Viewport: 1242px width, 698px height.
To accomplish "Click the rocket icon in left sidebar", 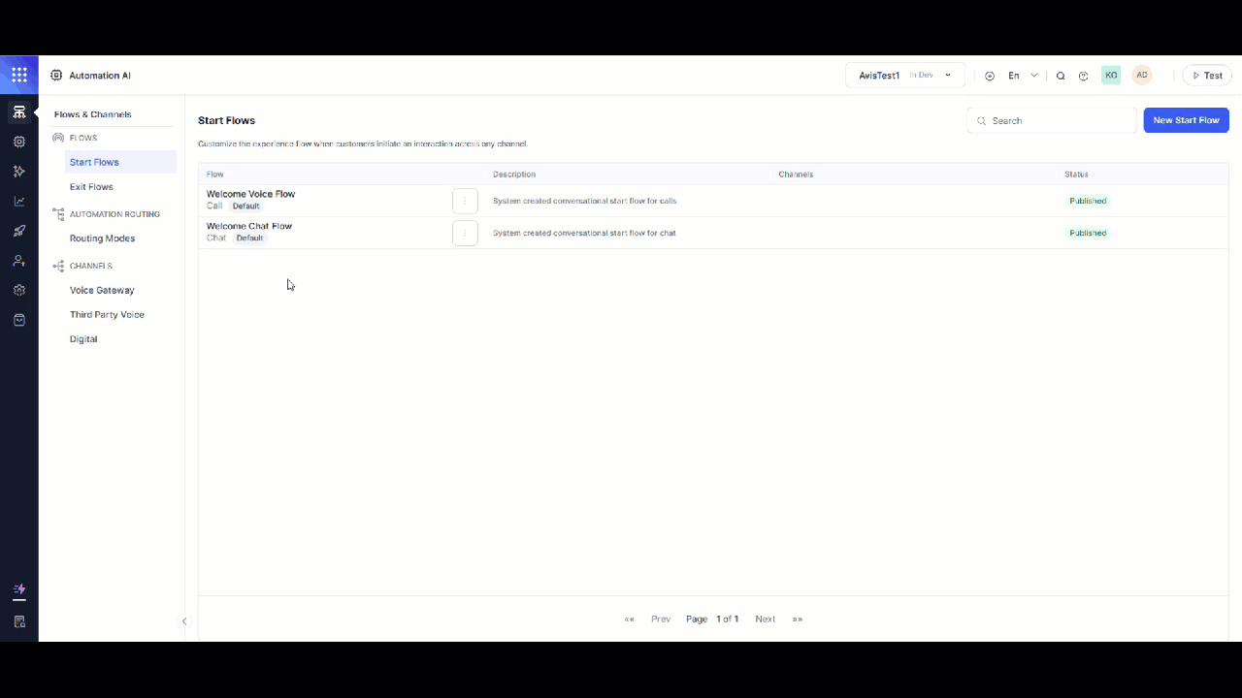I will coord(18,231).
